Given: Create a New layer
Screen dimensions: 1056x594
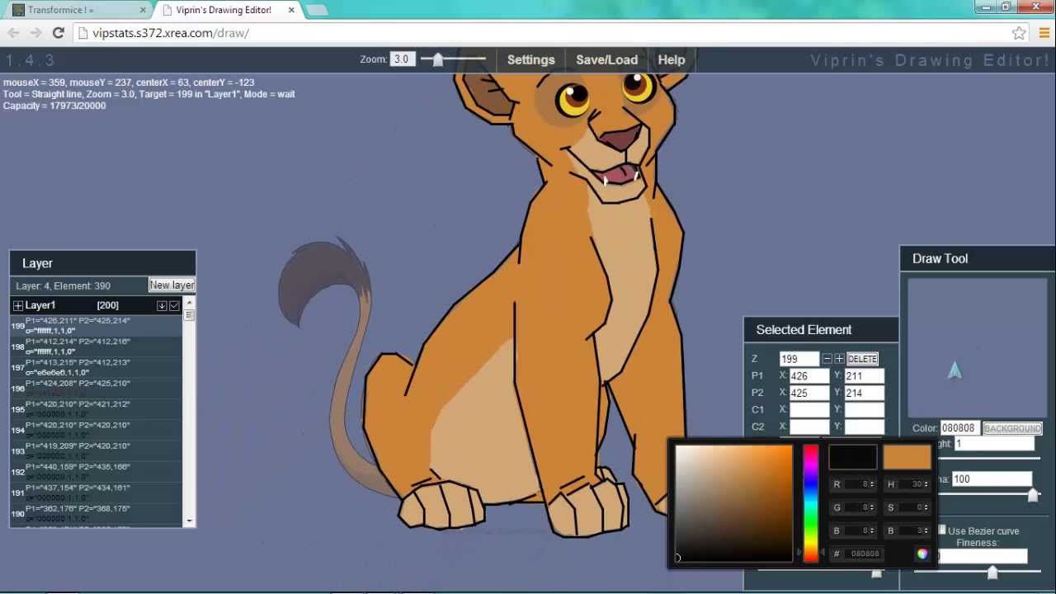Looking at the screenshot, I should [172, 285].
